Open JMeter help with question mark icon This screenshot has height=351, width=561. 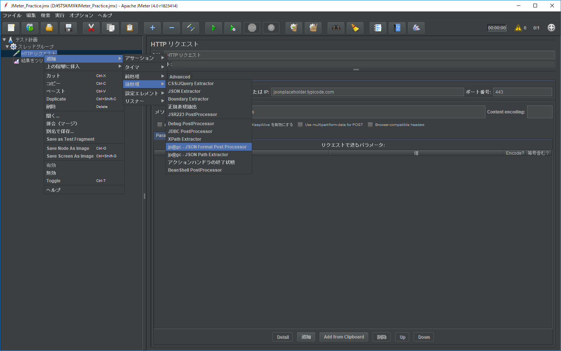(397, 28)
